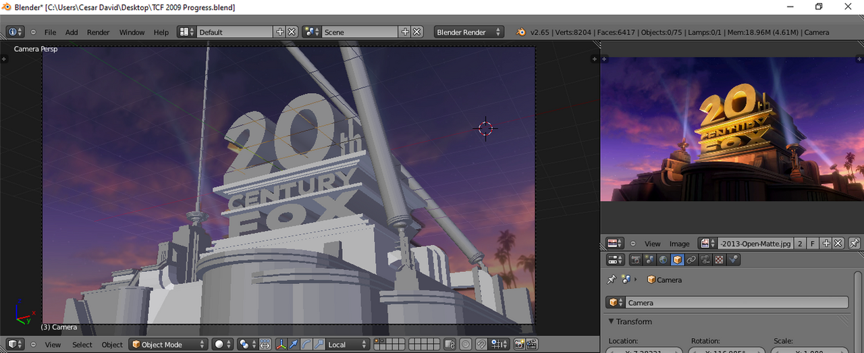This screenshot has height=353, width=864.
Task: Toggle fake user F button
Action: coord(812,244)
